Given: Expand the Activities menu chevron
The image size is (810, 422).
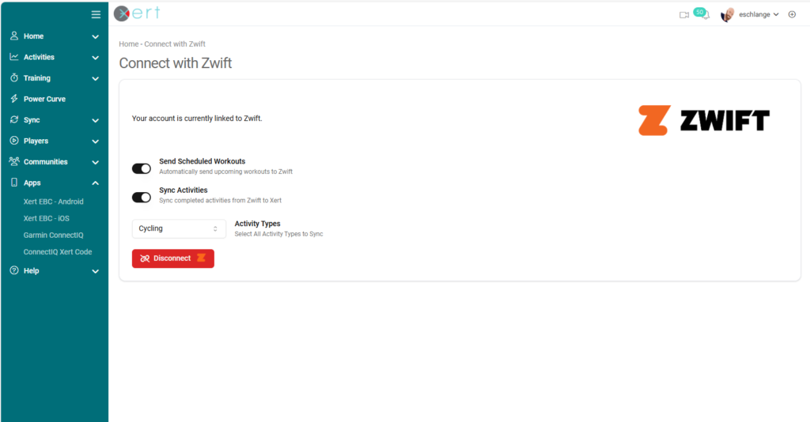Looking at the screenshot, I should [x=95, y=58].
